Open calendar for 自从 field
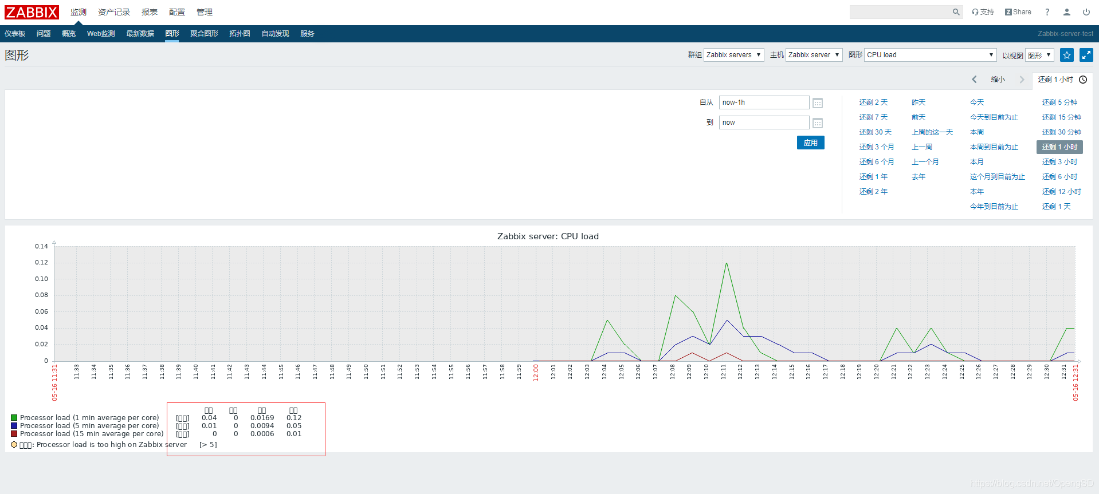This screenshot has height=494, width=1099. coord(818,103)
